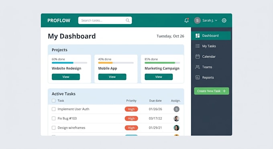The image size is (273, 149).
Task: Click the Marketing Campaign project title
Action: [x=162, y=68]
